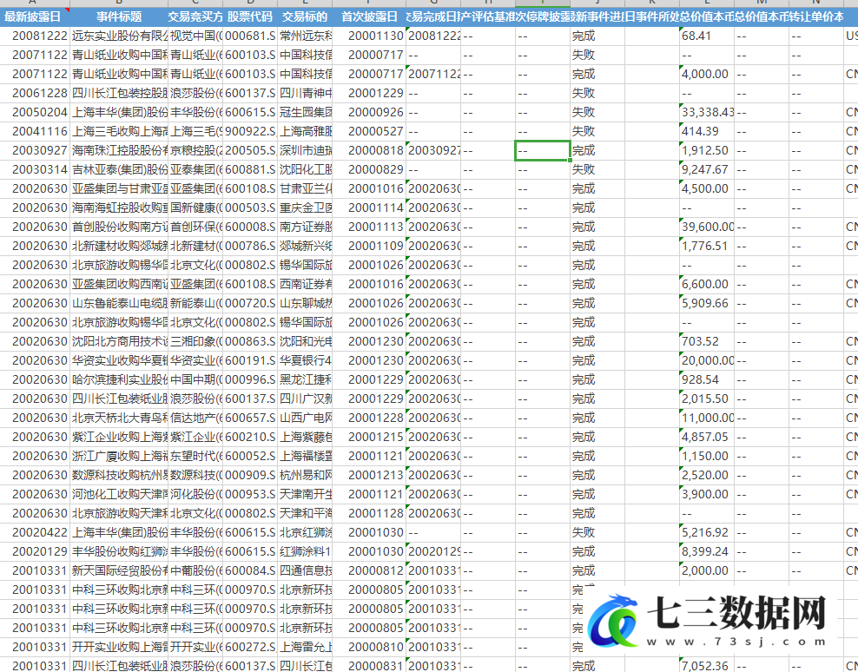Viewport: 858px width, 672px height.
Task: Click the value cell 2,520.00
Action: 707,475
